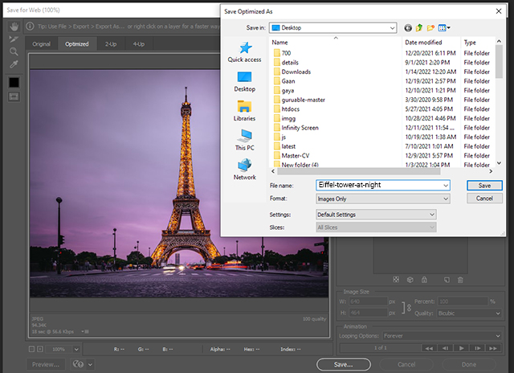
Task: Open the browser preview selection dropdown
Action: click(90, 364)
